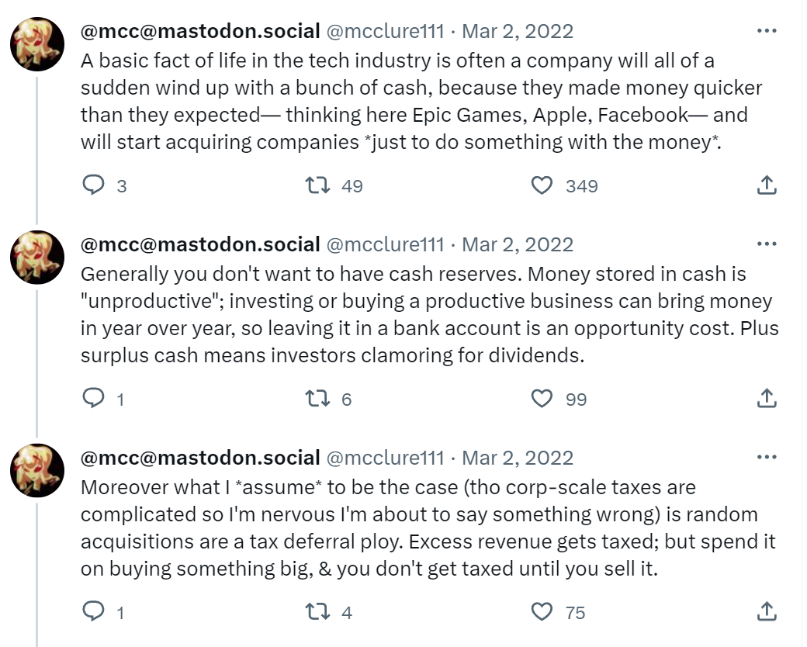Viewport: 807px width, 647px height.
Task: Reply to the first tweet about tech industry
Action: 94,185
